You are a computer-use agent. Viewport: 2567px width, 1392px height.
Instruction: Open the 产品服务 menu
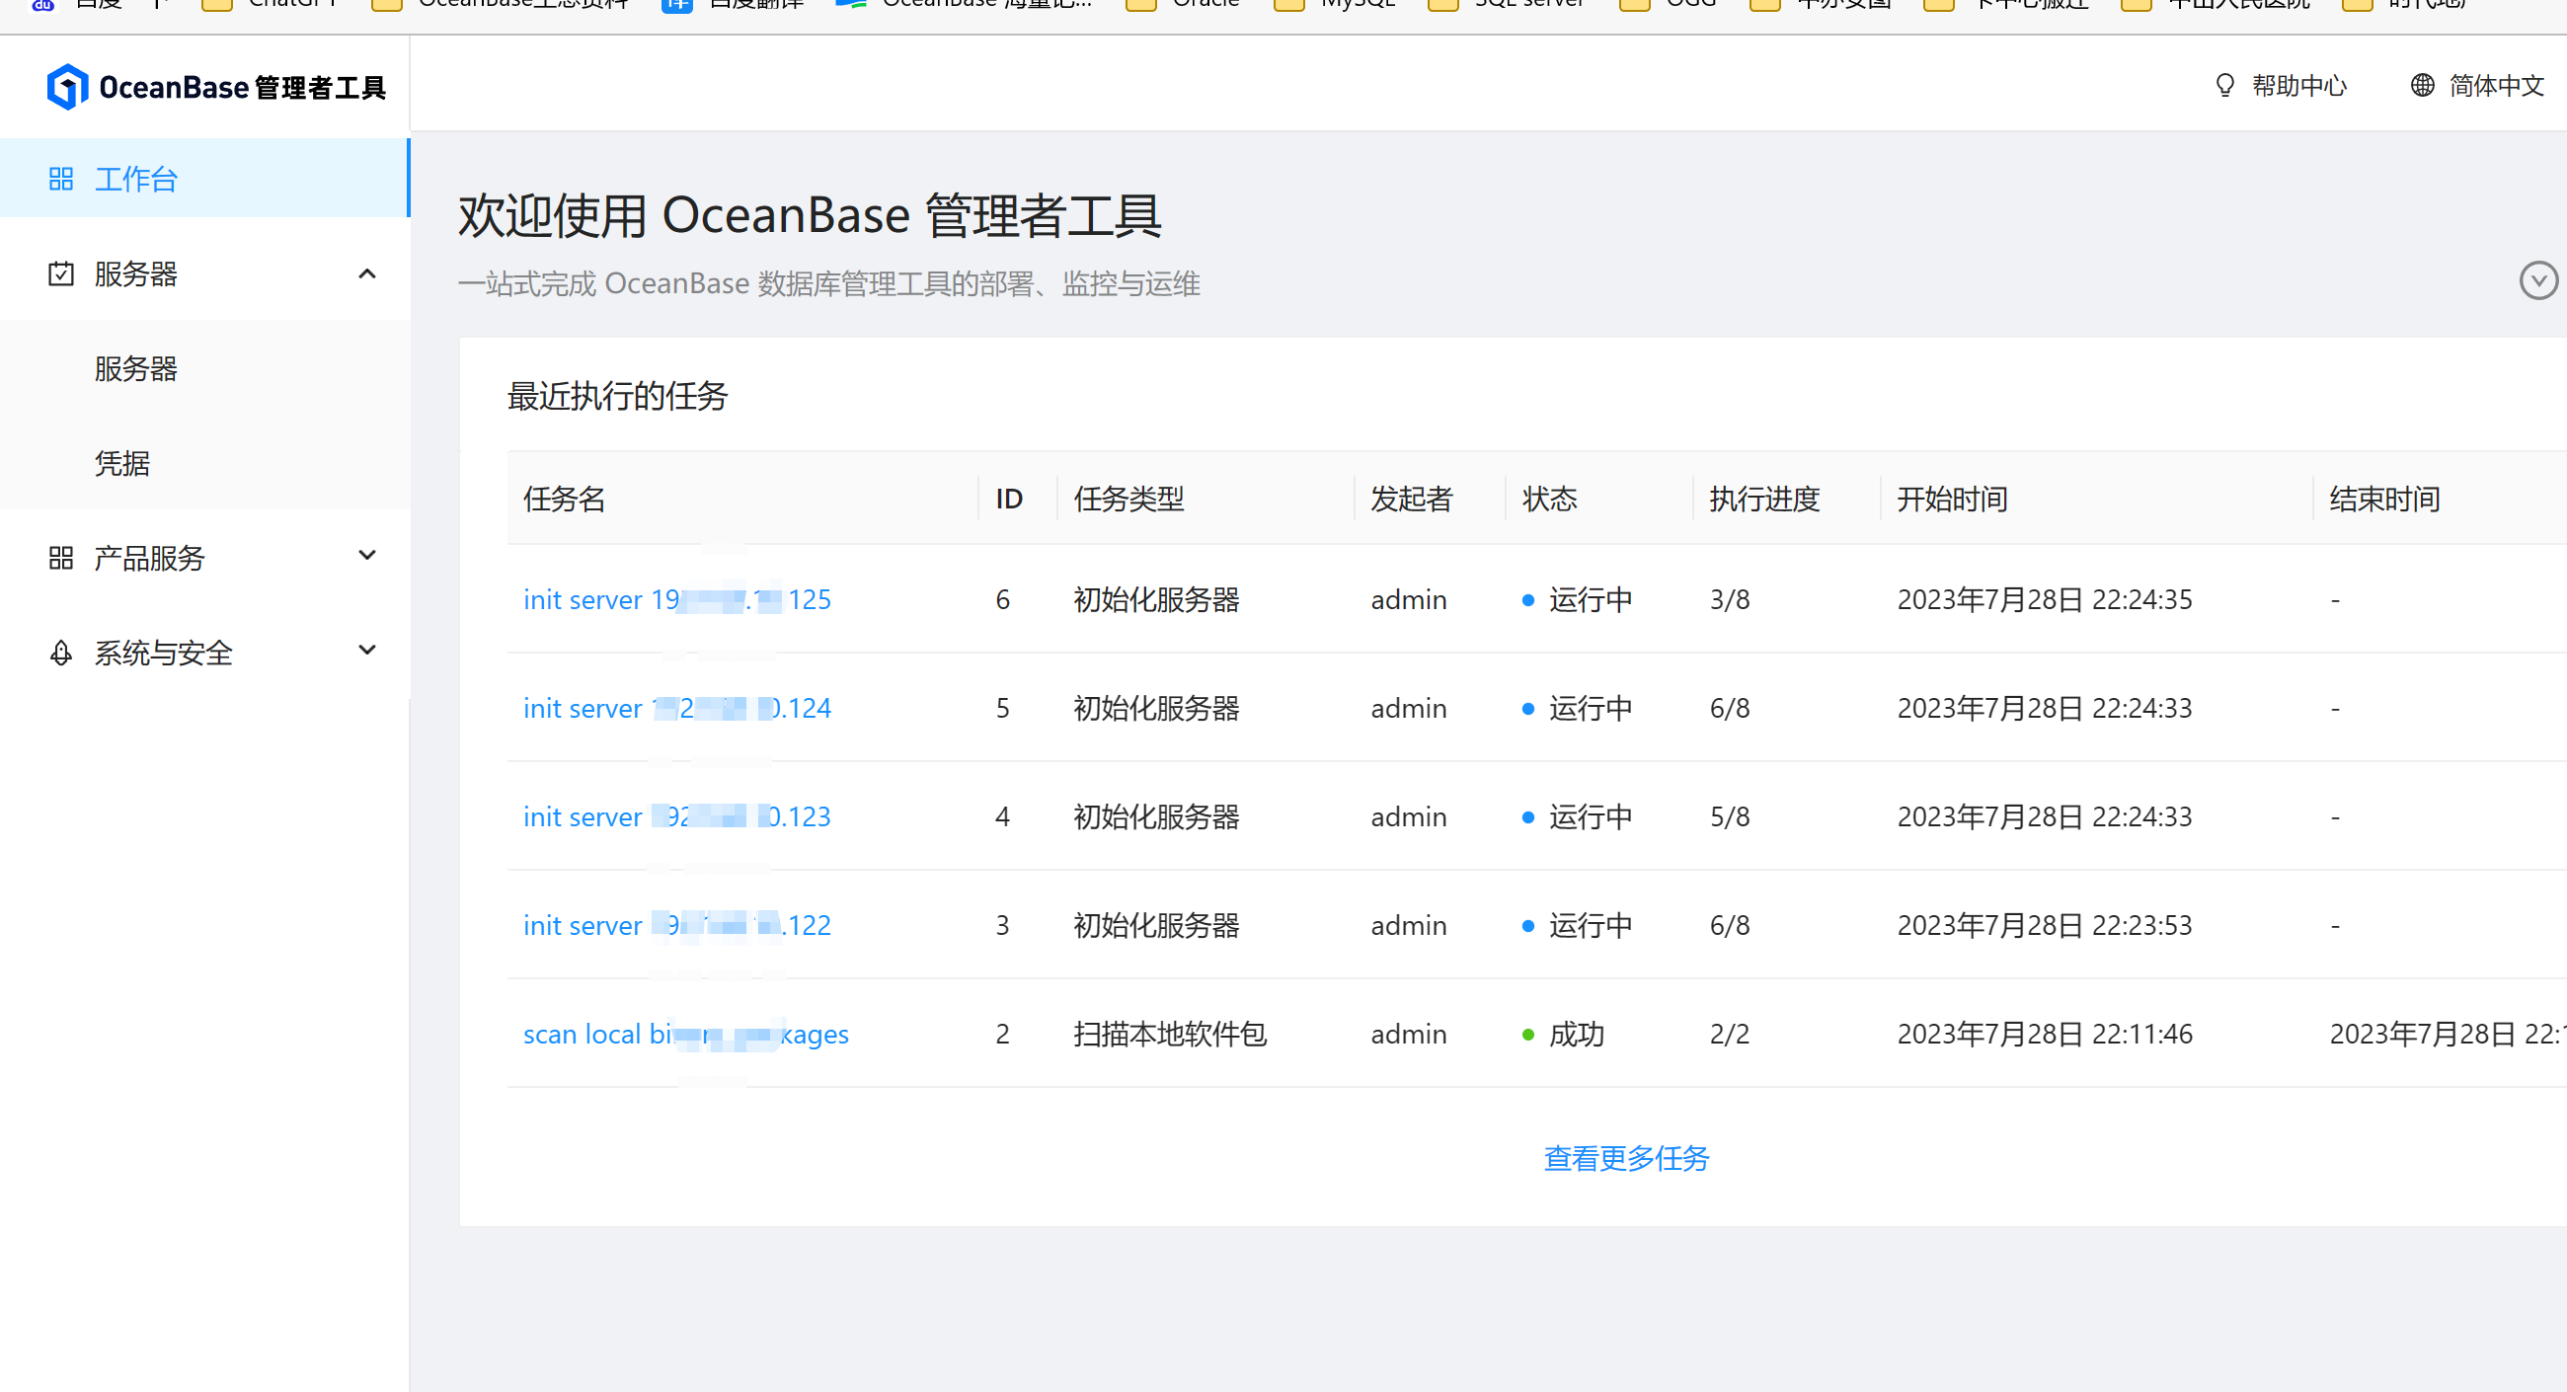pos(204,558)
